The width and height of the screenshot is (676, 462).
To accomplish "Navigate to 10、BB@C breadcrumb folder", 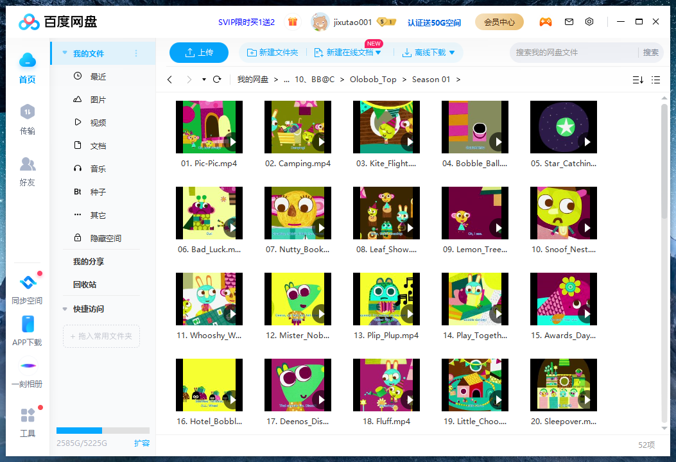I will coord(315,80).
